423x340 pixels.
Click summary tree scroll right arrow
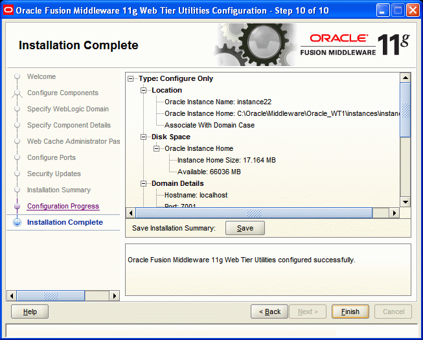click(x=394, y=213)
